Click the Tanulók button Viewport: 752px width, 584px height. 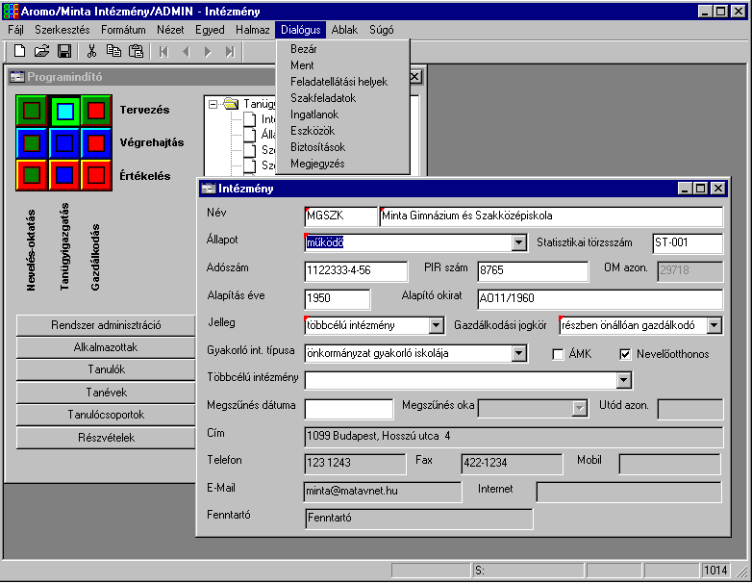[106, 370]
